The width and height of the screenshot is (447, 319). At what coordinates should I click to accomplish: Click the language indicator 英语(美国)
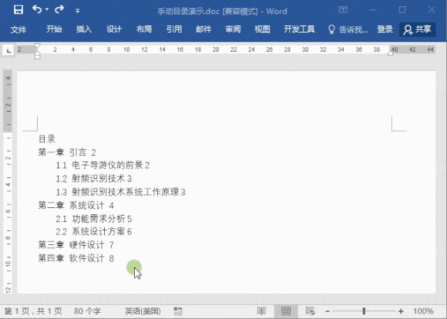point(142,311)
